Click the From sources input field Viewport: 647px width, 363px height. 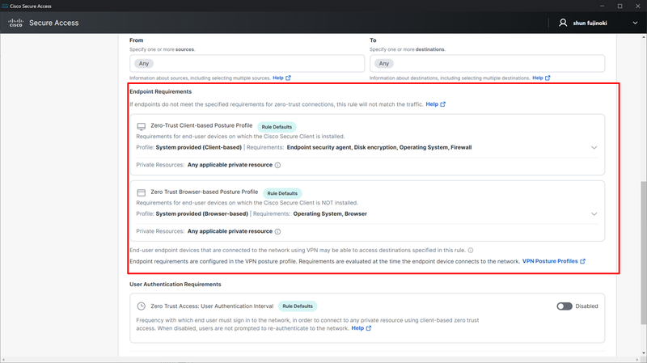coord(247,64)
